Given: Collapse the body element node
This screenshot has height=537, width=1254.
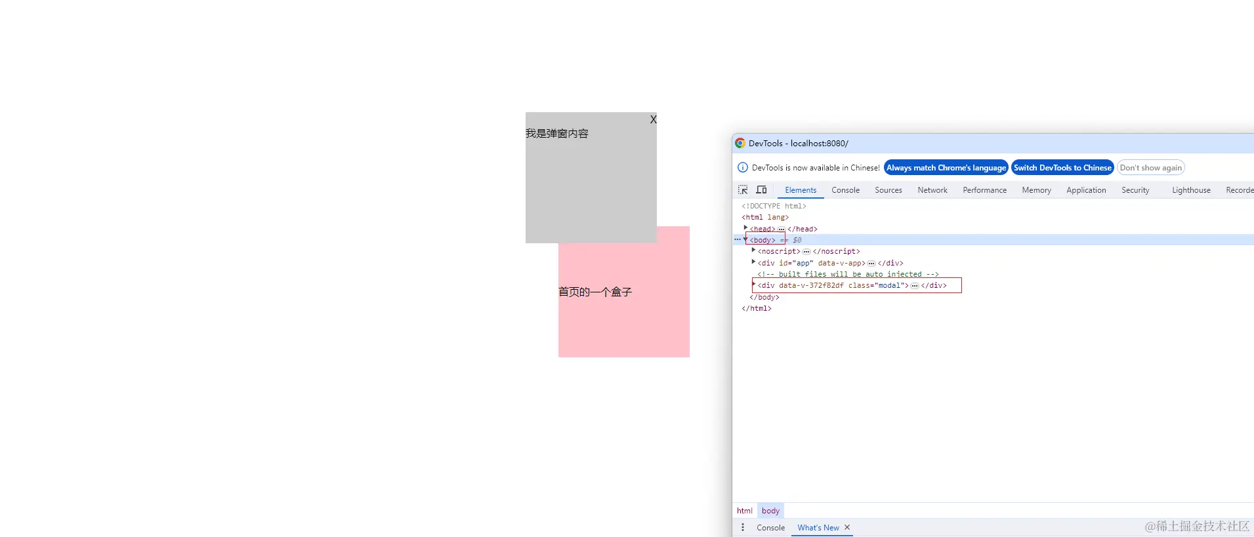Looking at the screenshot, I should 745,239.
